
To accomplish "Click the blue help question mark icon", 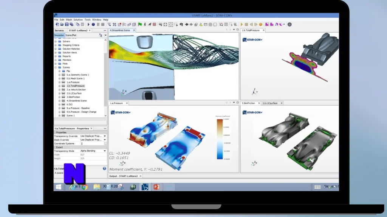I will [x=104, y=168].
